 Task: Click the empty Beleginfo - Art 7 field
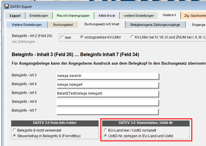(x=107, y=111)
